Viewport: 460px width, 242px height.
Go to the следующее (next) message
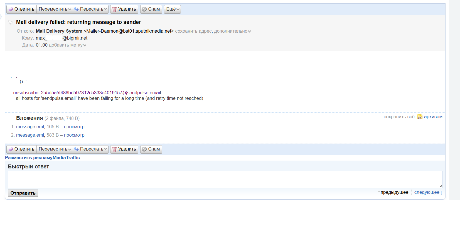click(427, 192)
